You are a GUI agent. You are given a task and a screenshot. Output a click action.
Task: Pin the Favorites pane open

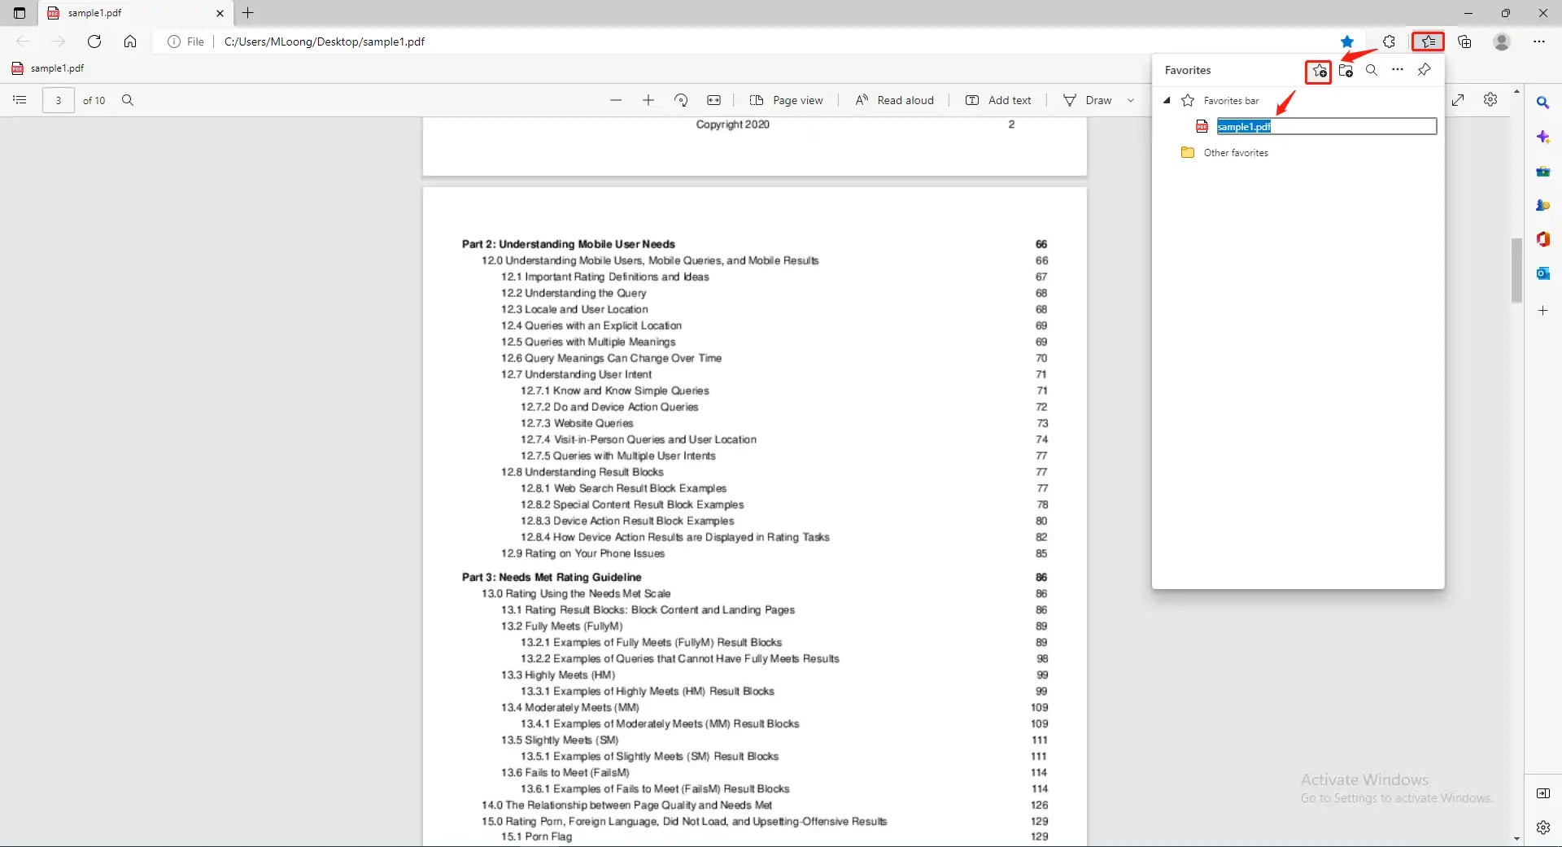click(1425, 71)
